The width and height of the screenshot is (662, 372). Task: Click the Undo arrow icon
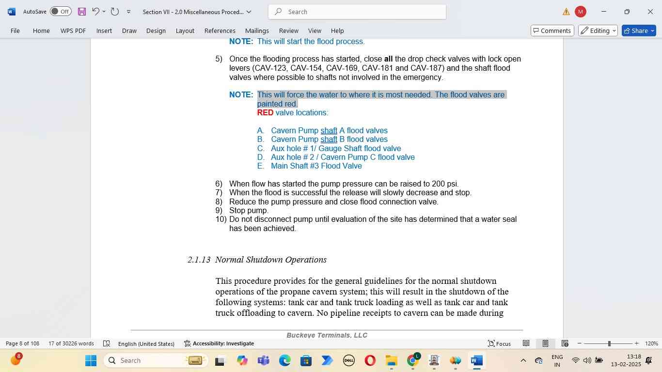95,12
